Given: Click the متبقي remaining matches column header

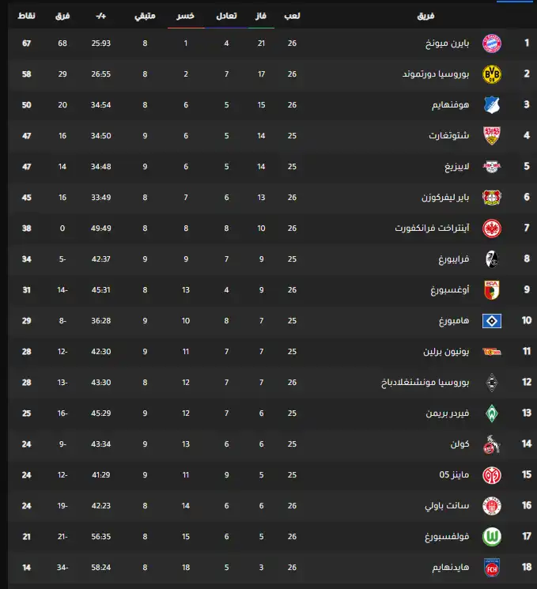Looking at the screenshot, I should tap(145, 16).
